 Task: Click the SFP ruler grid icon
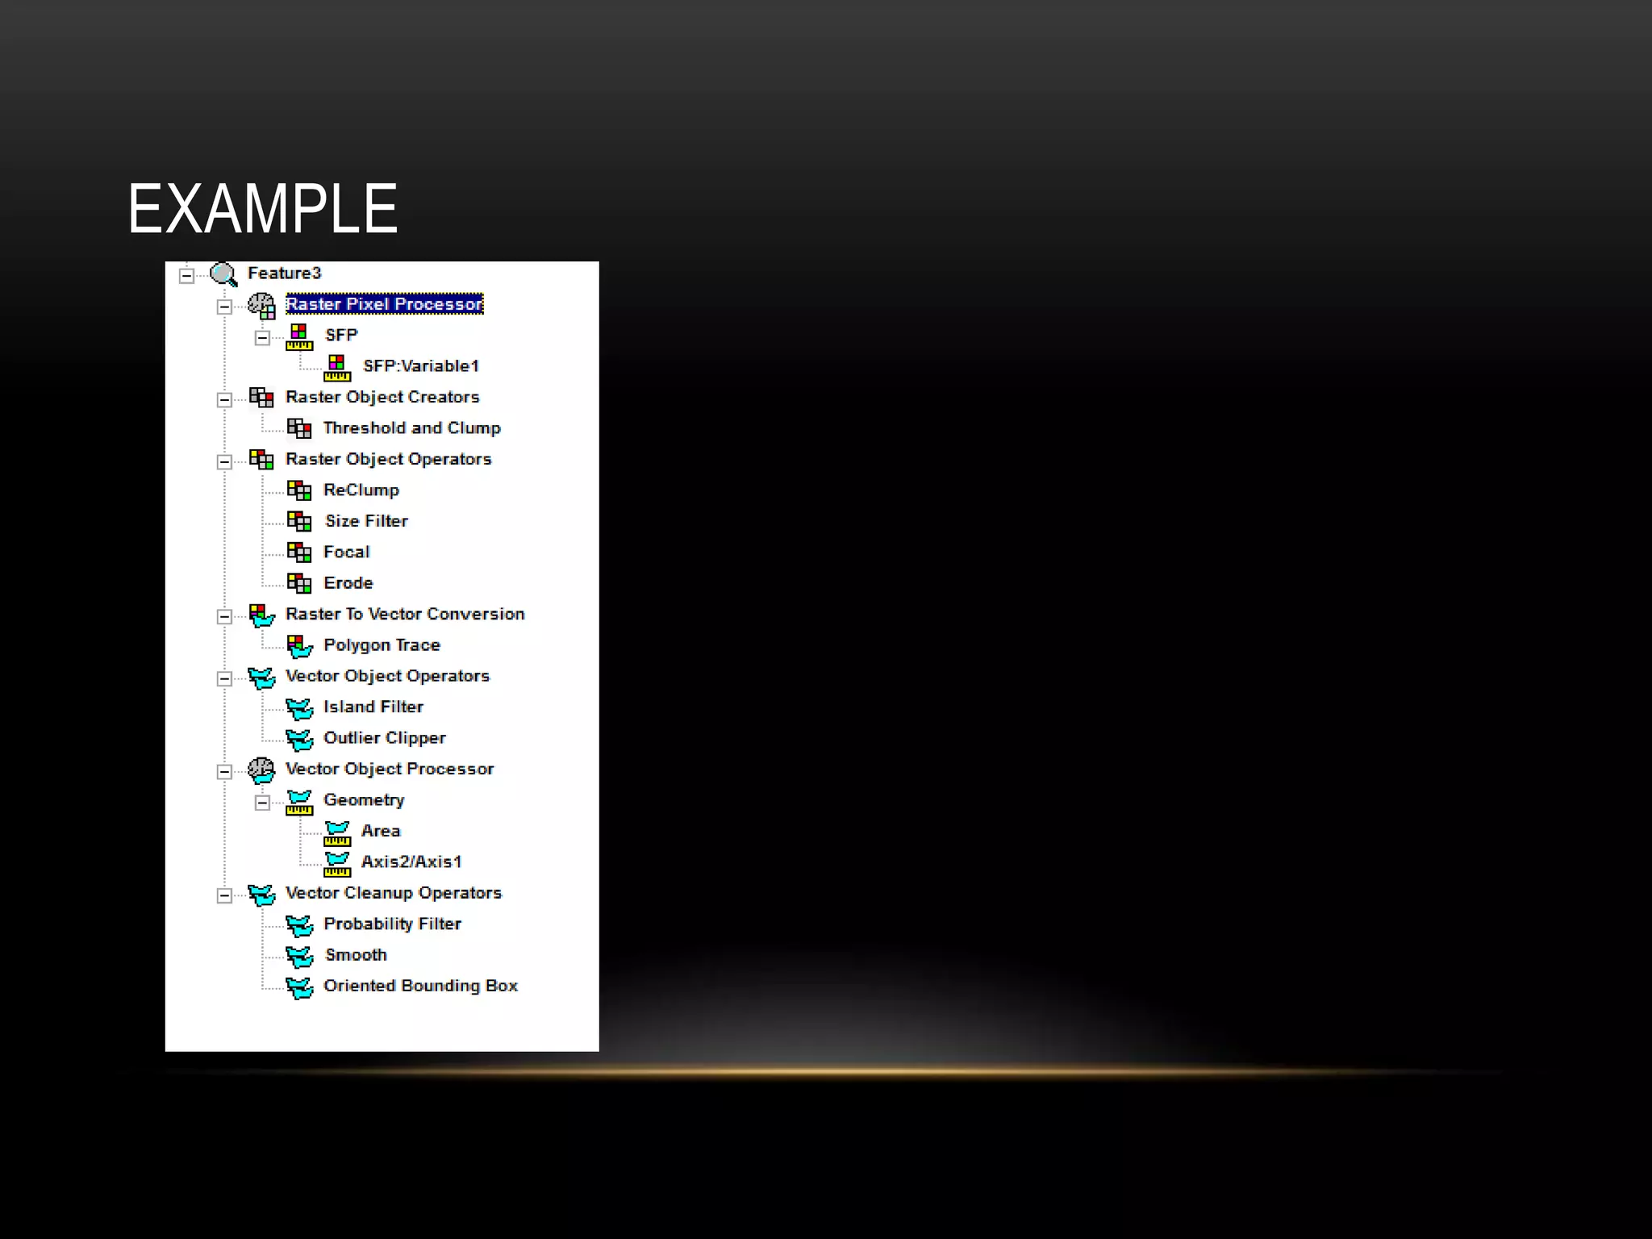pyautogui.click(x=299, y=336)
